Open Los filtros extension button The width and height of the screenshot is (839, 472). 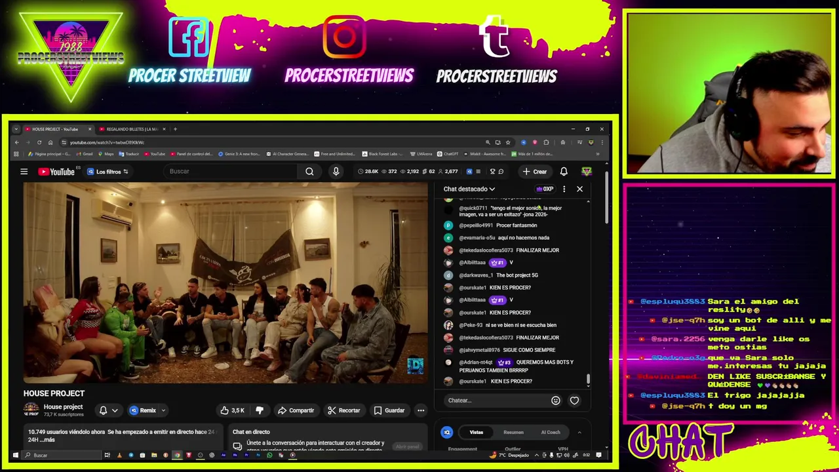108,172
